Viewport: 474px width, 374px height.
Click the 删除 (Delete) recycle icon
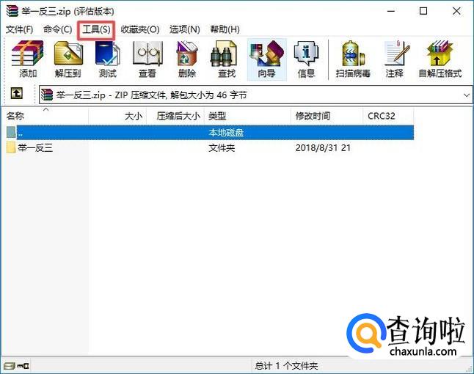[187, 59]
